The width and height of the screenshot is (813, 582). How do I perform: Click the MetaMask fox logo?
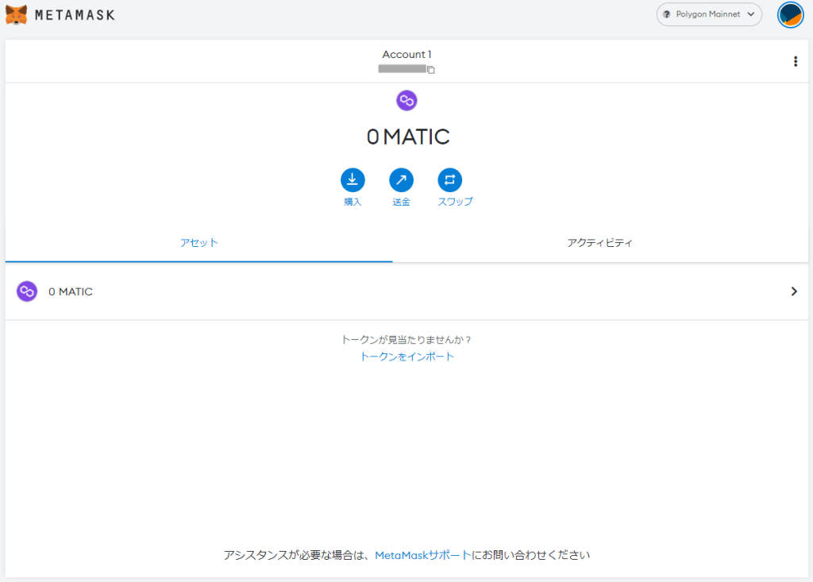[x=16, y=14]
